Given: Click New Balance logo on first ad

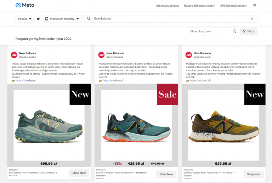Looking at the screenshot, I should pyautogui.click(x=14, y=55).
